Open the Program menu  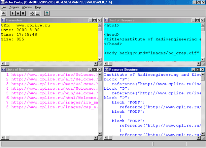(x=14, y=7)
